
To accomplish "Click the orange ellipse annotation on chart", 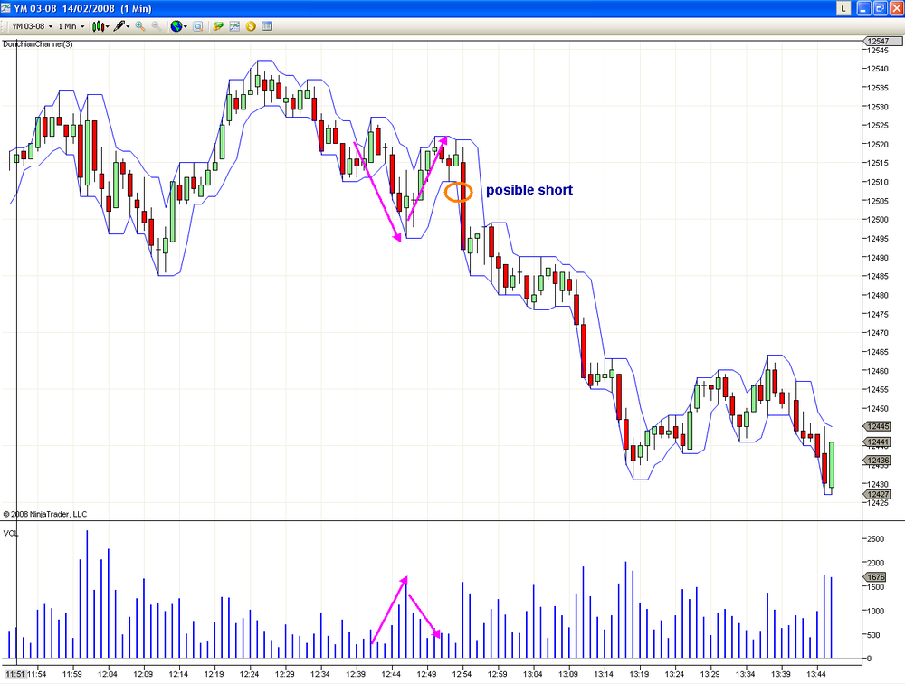I will click(x=458, y=192).
